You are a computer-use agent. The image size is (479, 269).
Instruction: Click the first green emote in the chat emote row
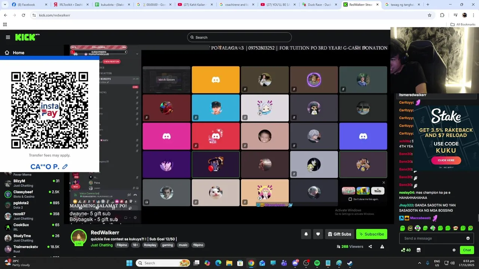[x=403, y=228]
